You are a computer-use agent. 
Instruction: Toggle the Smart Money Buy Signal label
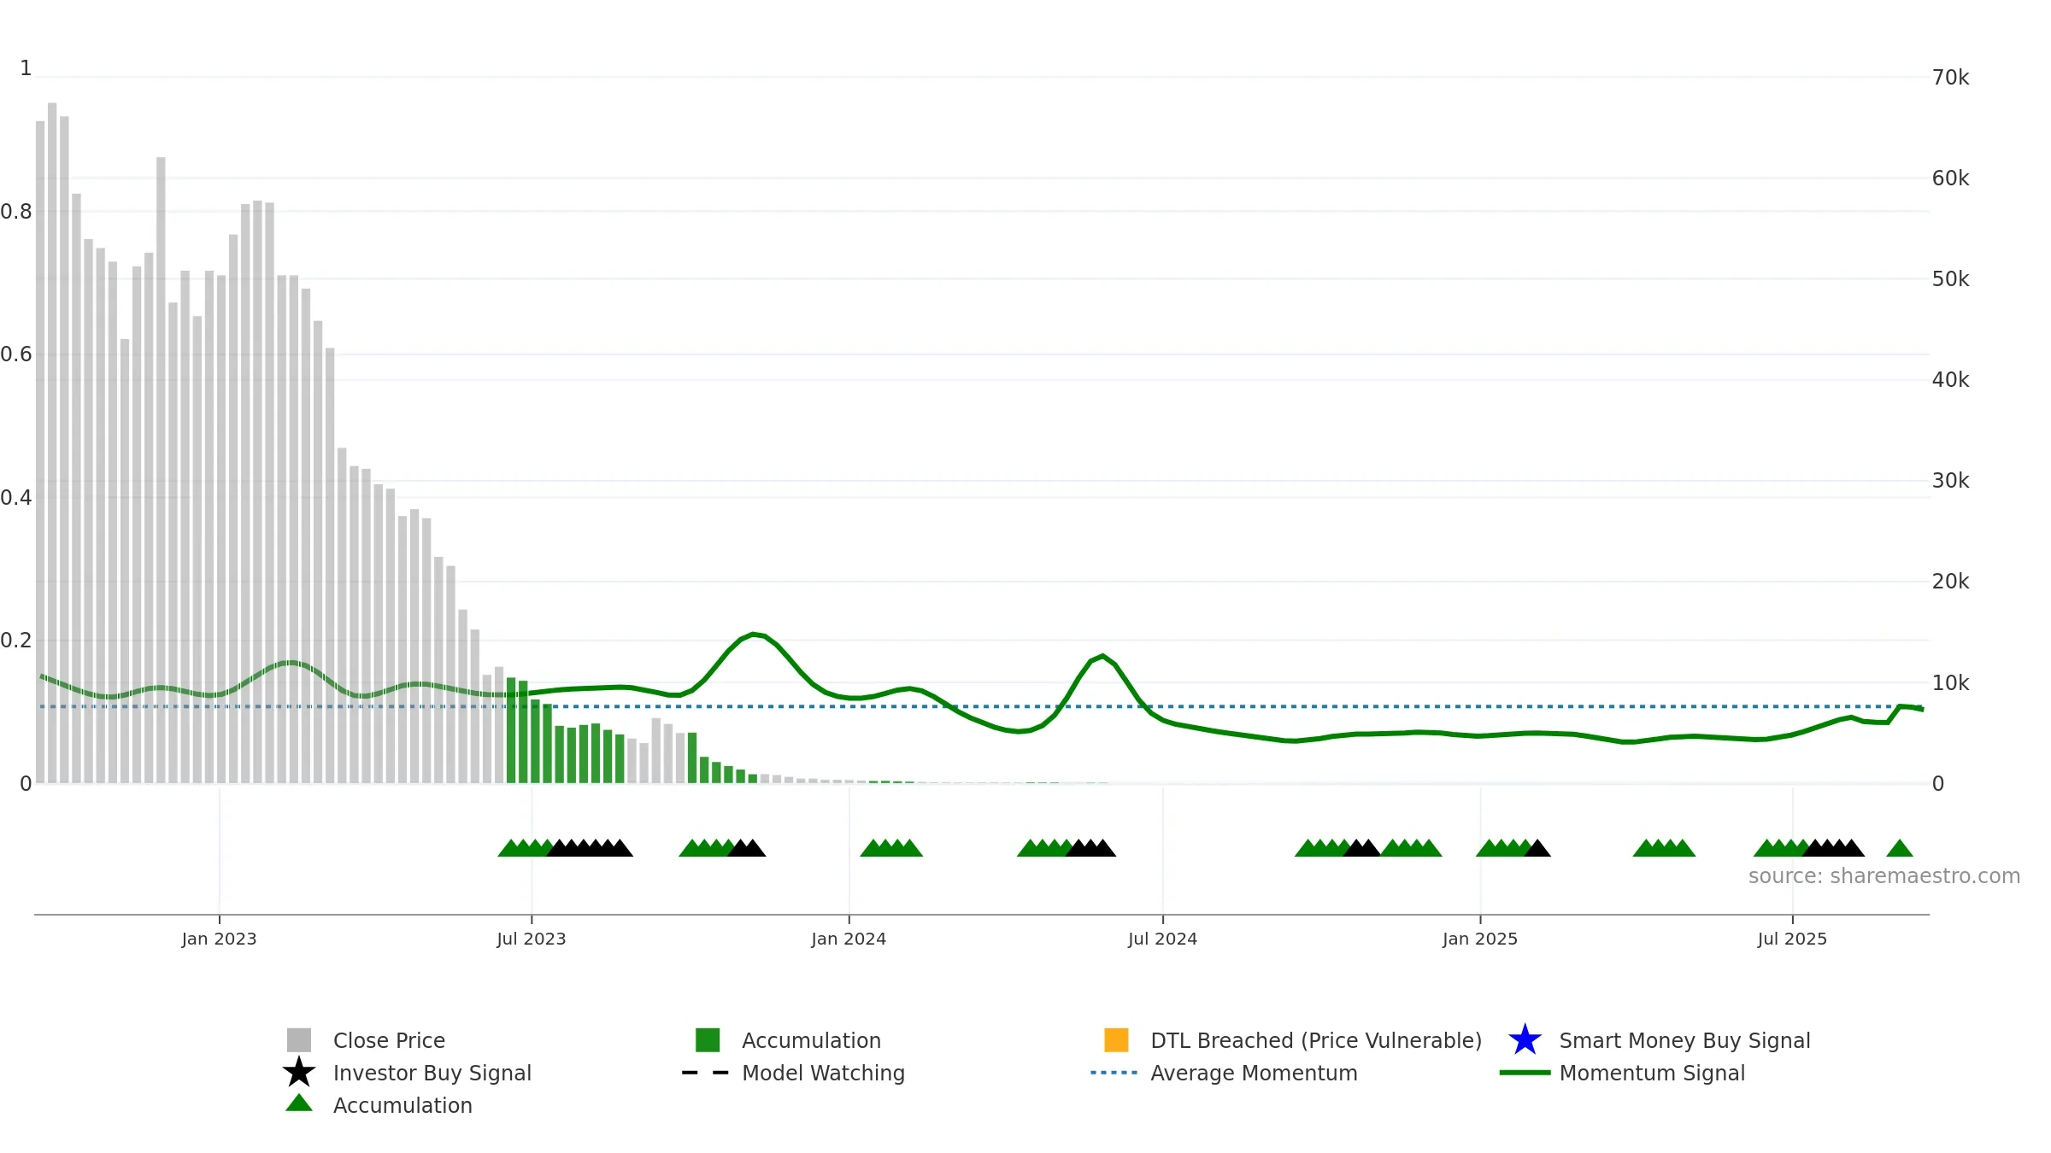(1684, 1040)
